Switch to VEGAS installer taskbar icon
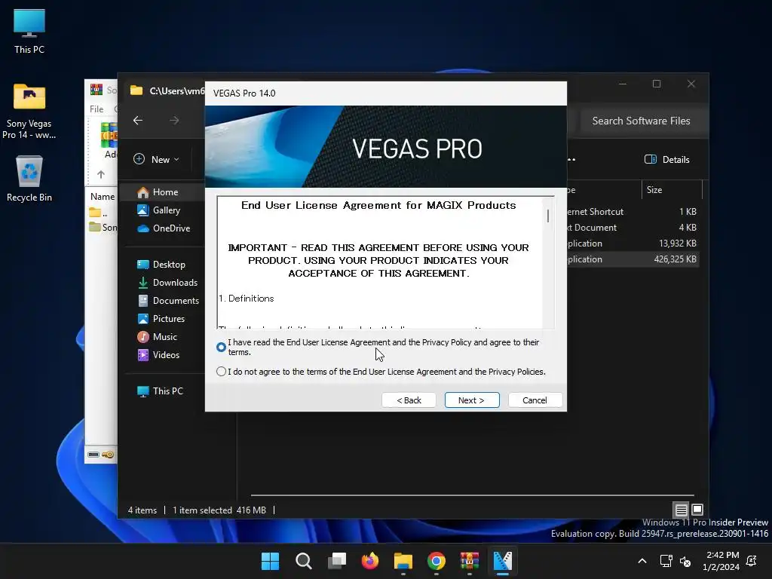Image resolution: width=772 pixels, height=579 pixels. click(503, 561)
